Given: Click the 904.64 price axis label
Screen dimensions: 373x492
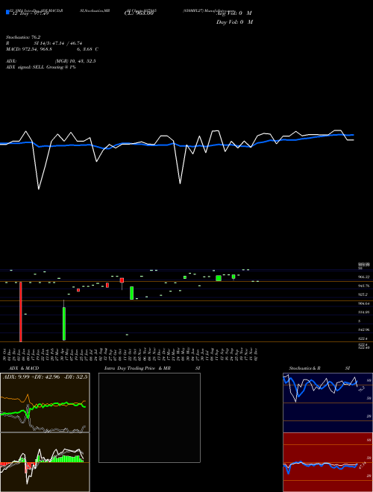Looking at the screenshot, I should point(364,303).
